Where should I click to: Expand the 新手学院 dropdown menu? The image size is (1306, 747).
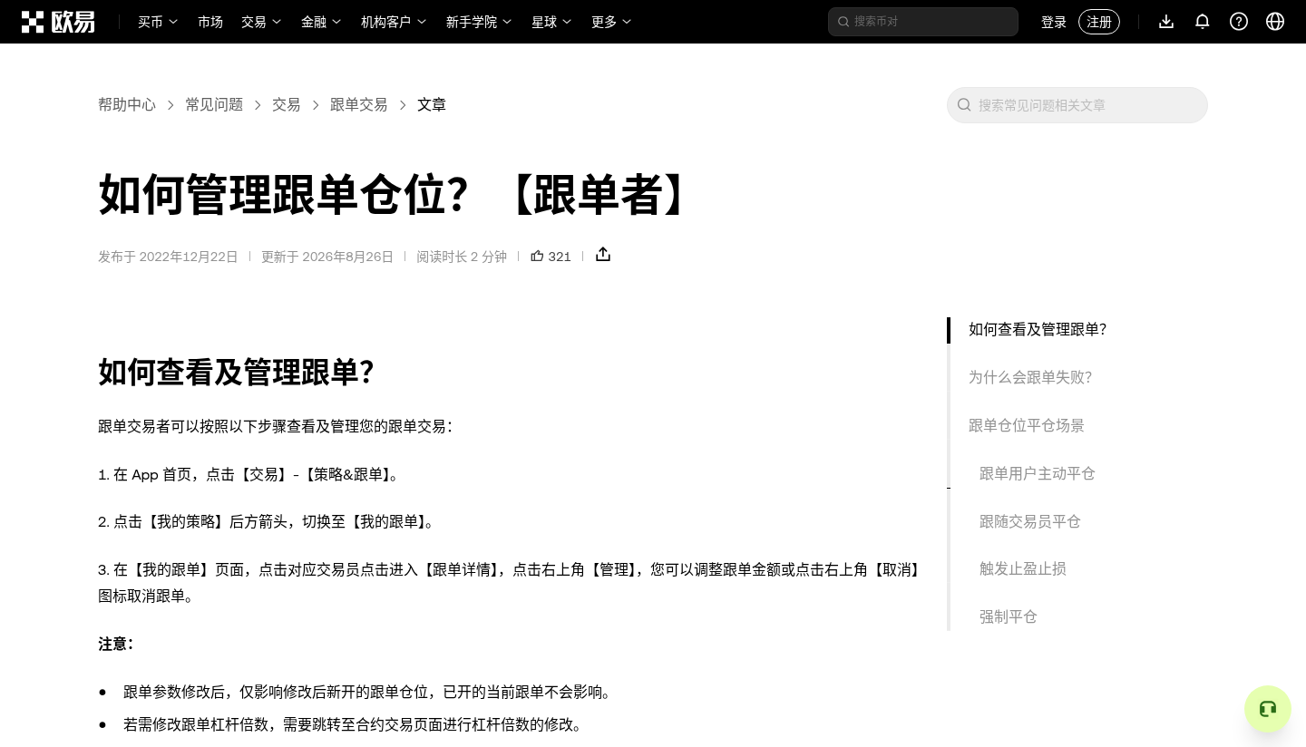coord(479,22)
